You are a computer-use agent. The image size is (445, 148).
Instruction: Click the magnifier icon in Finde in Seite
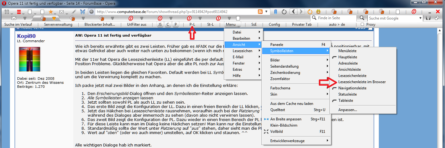tap(314, 18)
